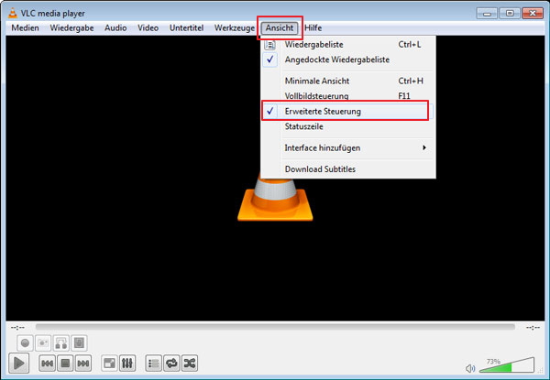This screenshot has width=550, height=380.
Task: Open extended settings equalizer icon
Action: point(127,364)
